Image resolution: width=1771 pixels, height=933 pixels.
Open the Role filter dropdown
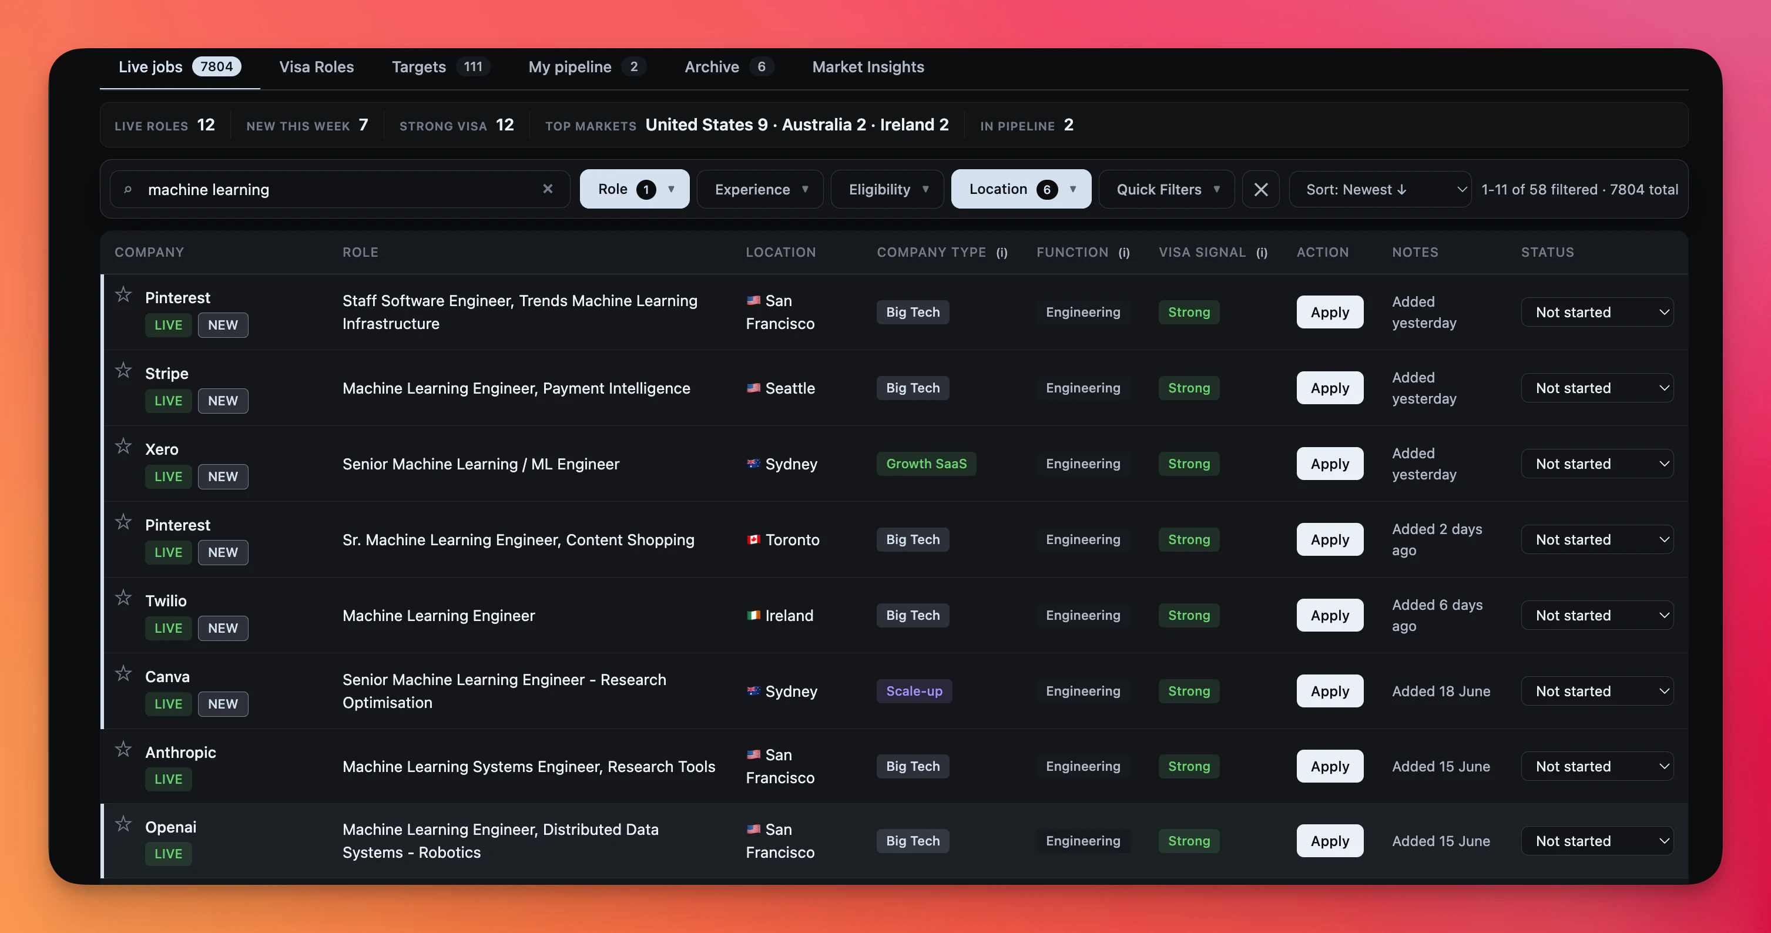point(634,189)
